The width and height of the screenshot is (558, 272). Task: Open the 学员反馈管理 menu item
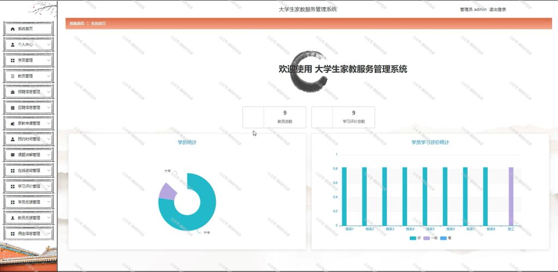(28, 202)
